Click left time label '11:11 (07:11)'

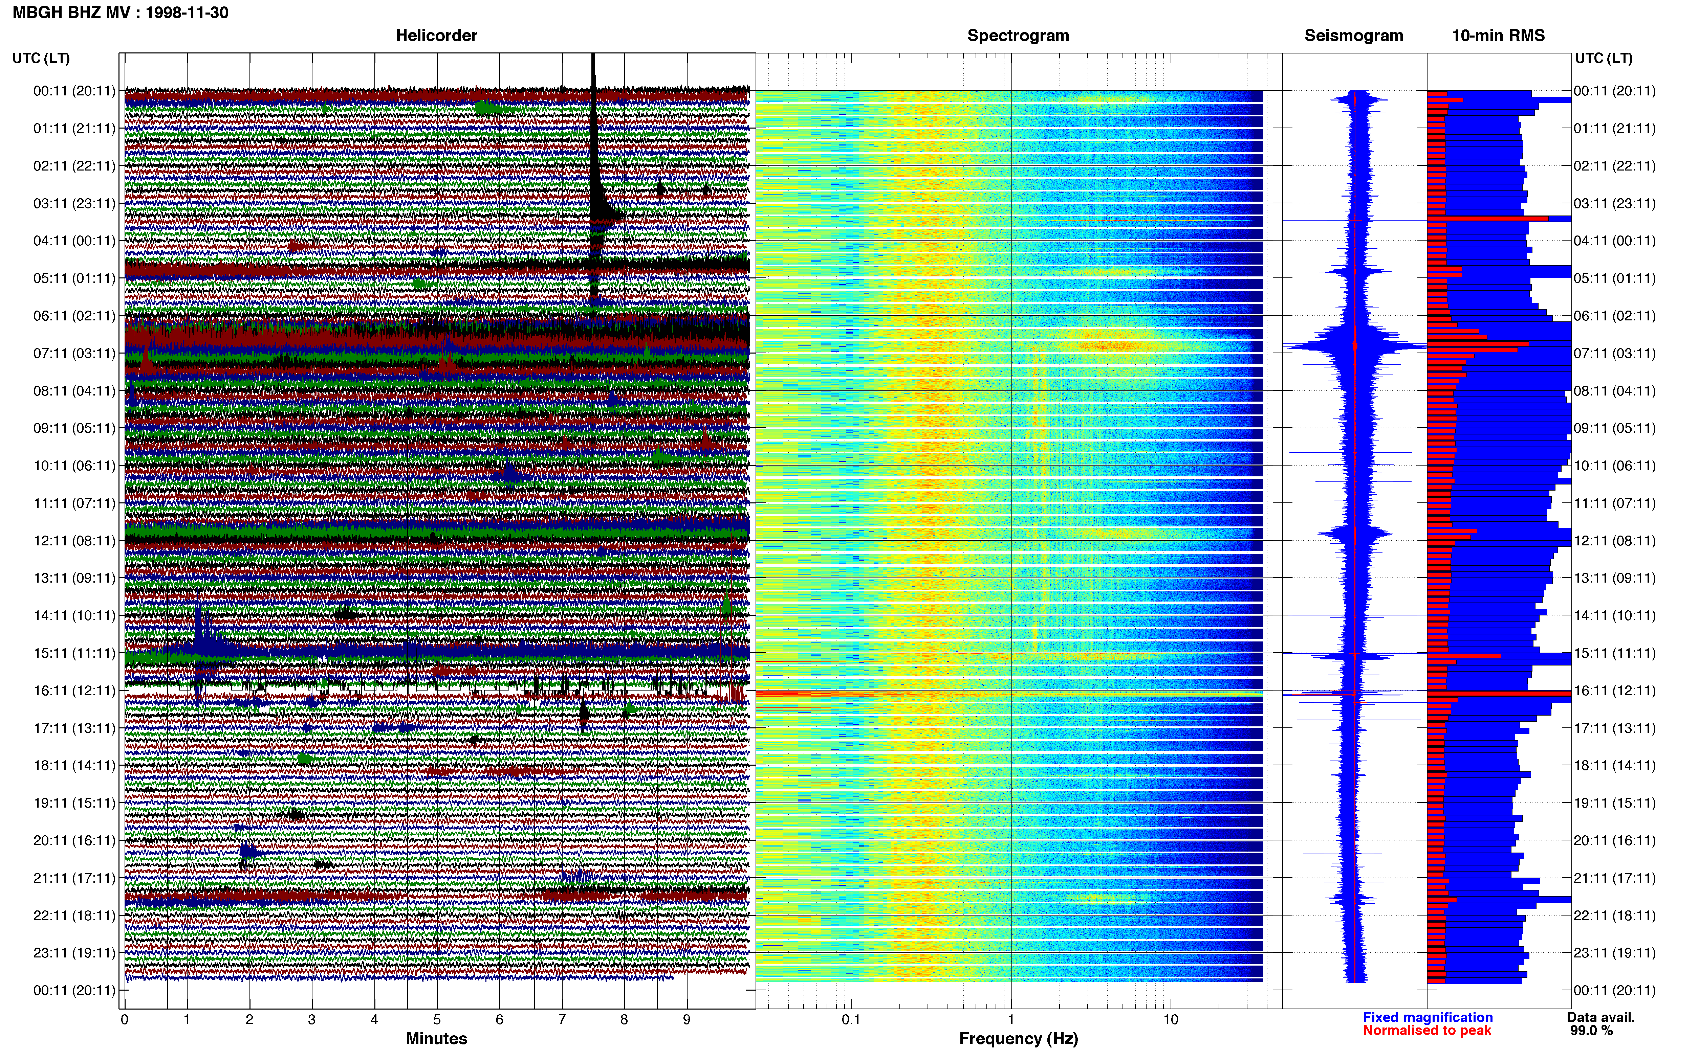pos(74,503)
